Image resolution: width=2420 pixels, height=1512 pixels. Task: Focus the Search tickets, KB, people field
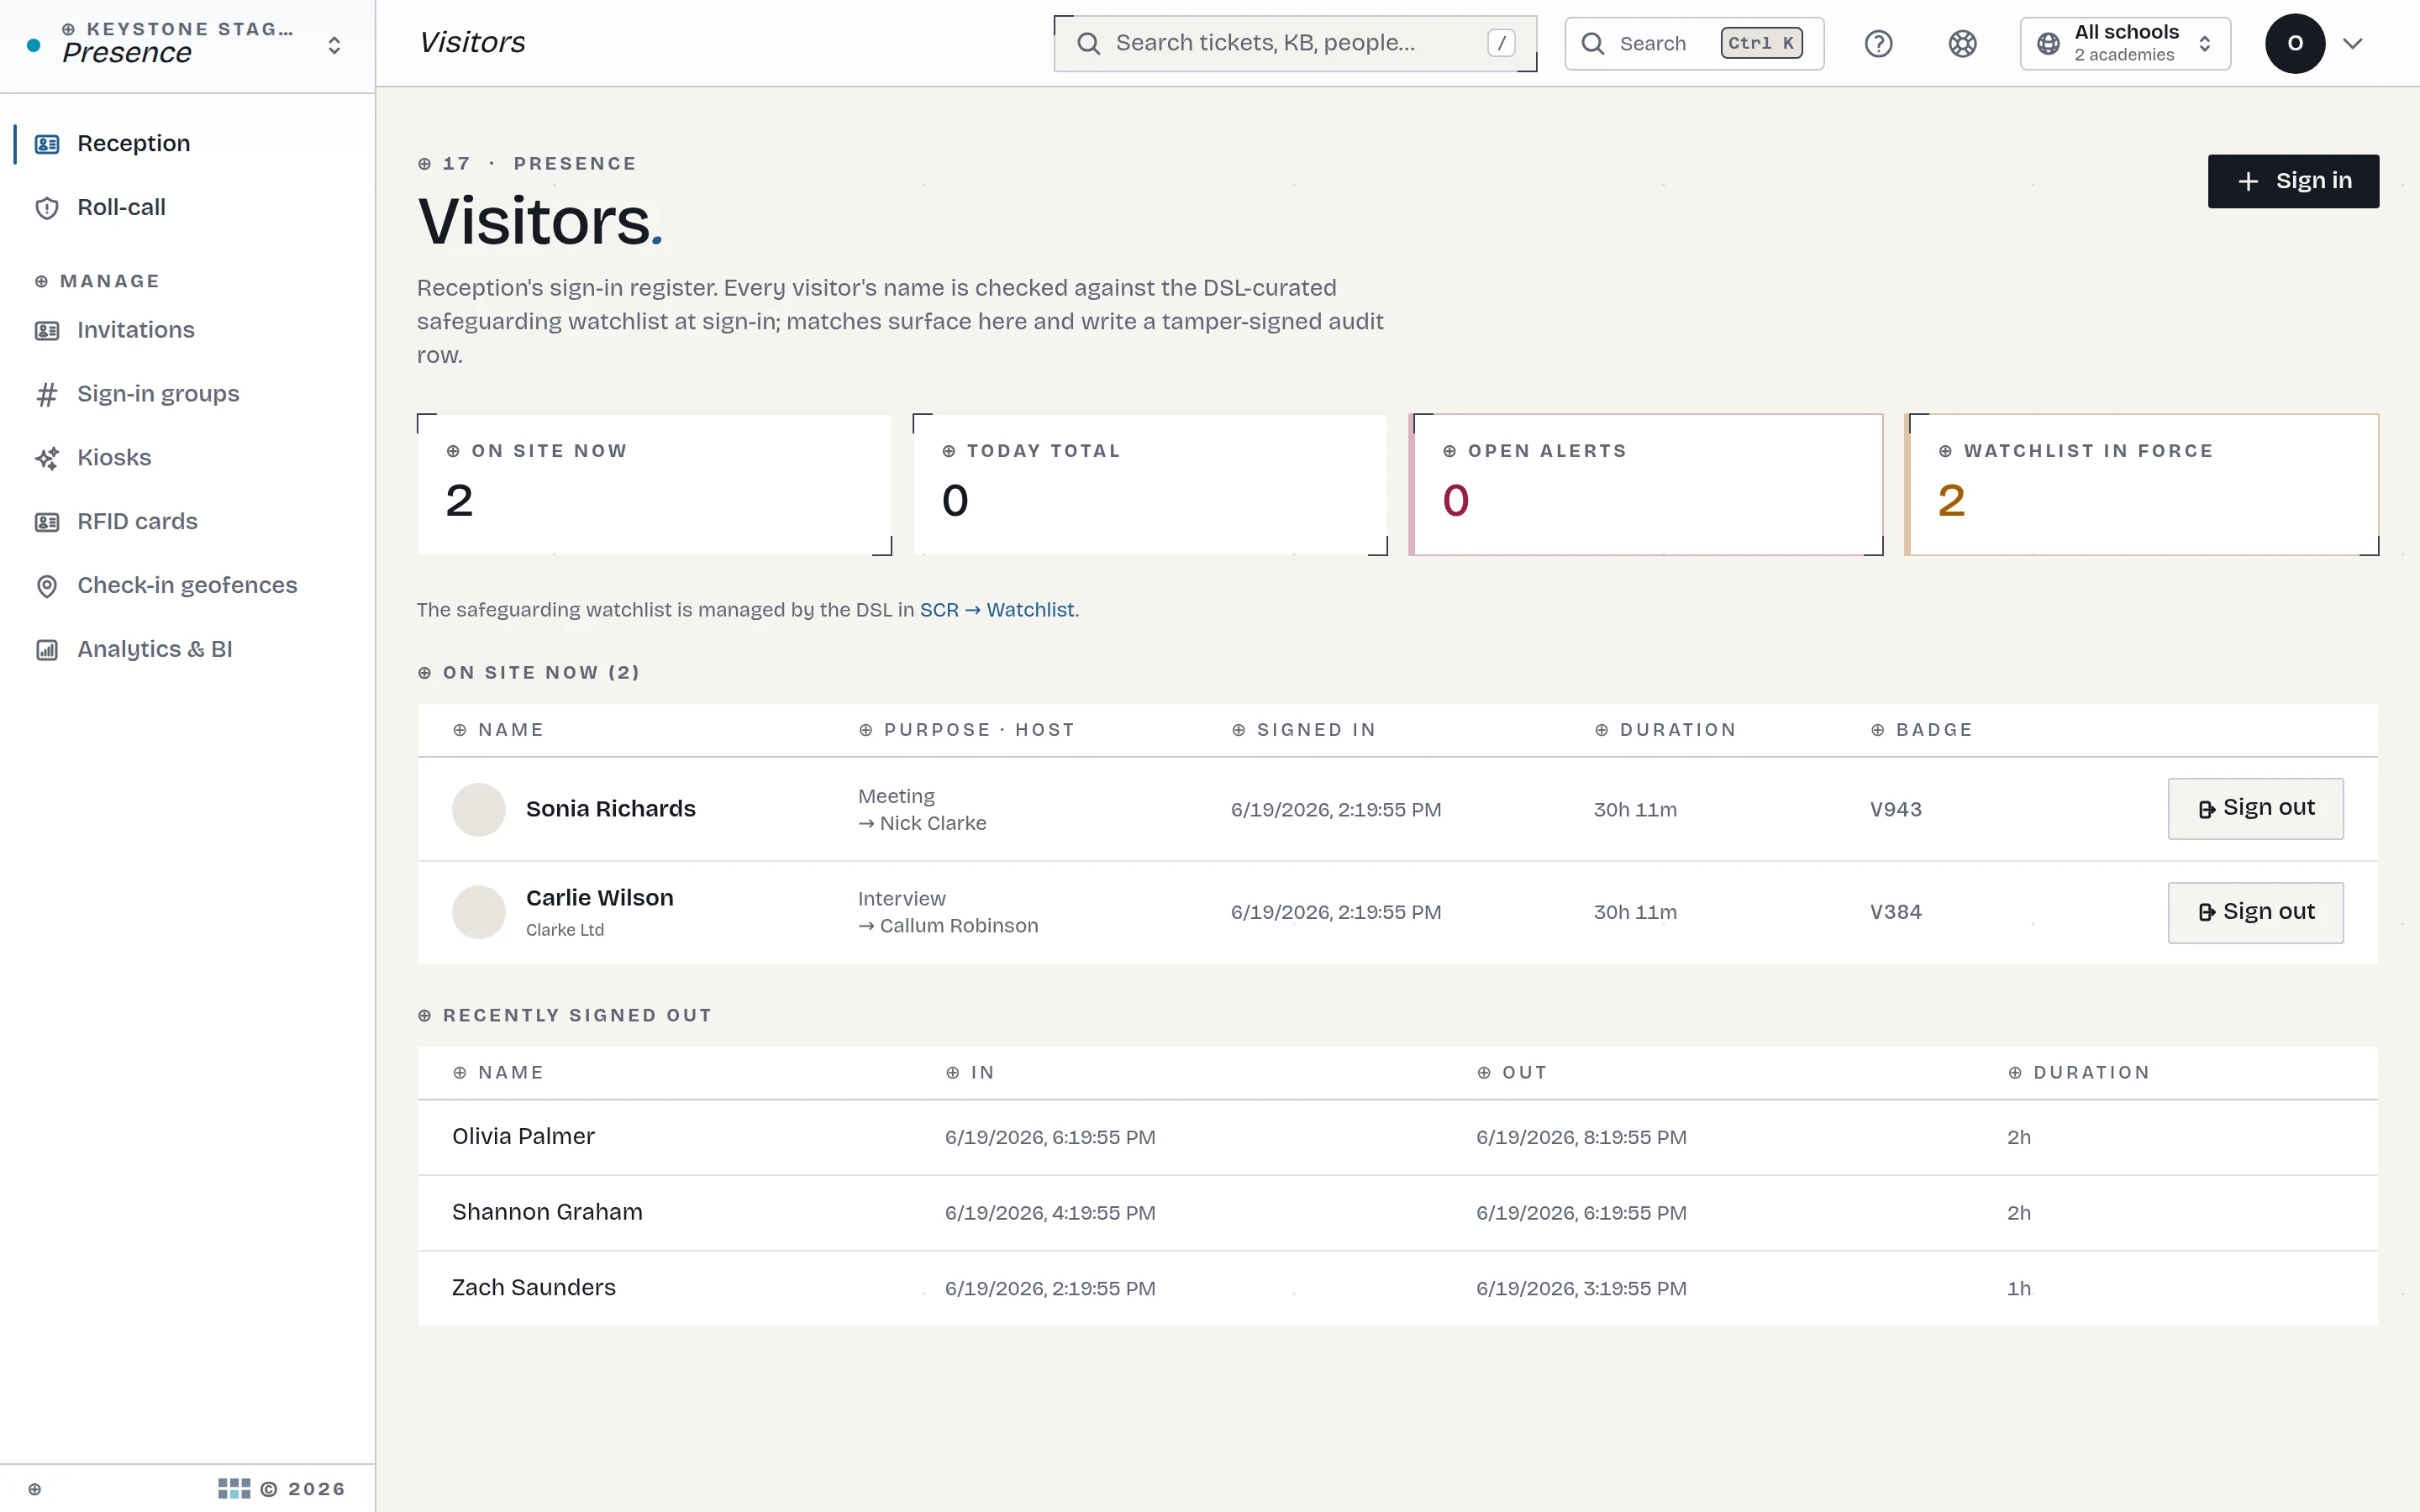(x=1295, y=43)
